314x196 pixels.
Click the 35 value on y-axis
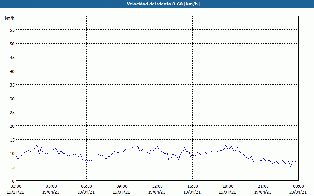point(12,85)
